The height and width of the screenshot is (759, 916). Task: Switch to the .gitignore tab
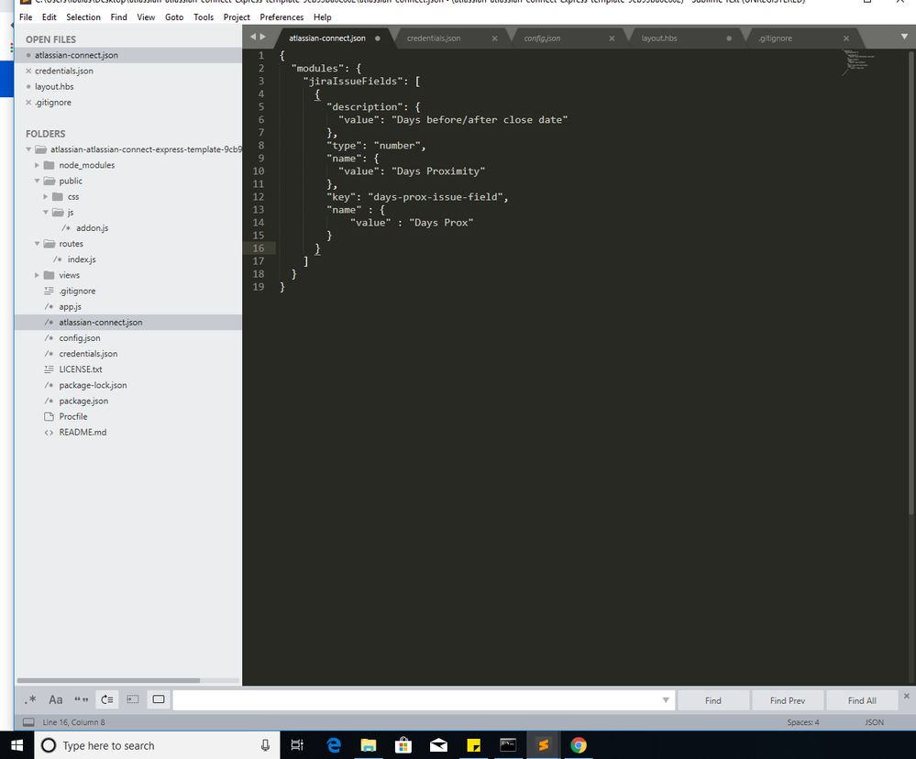[x=775, y=38]
